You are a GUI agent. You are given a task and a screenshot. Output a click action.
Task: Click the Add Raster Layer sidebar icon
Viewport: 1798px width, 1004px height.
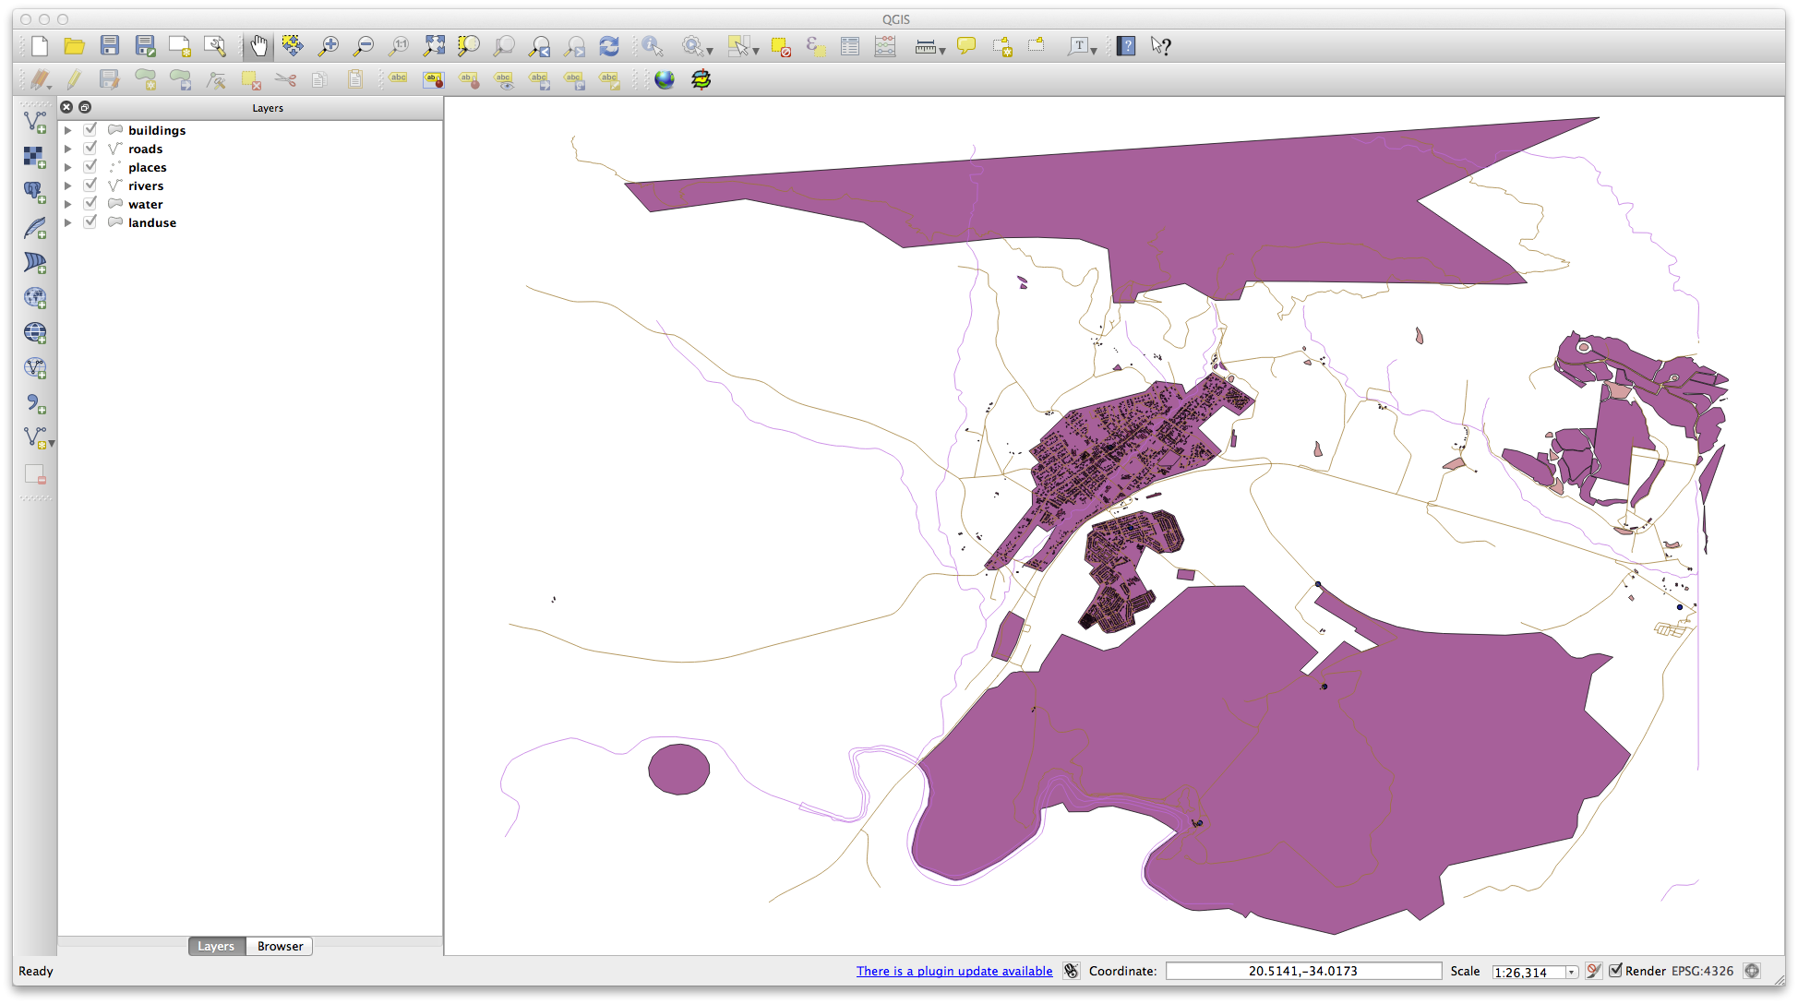pyautogui.click(x=35, y=157)
